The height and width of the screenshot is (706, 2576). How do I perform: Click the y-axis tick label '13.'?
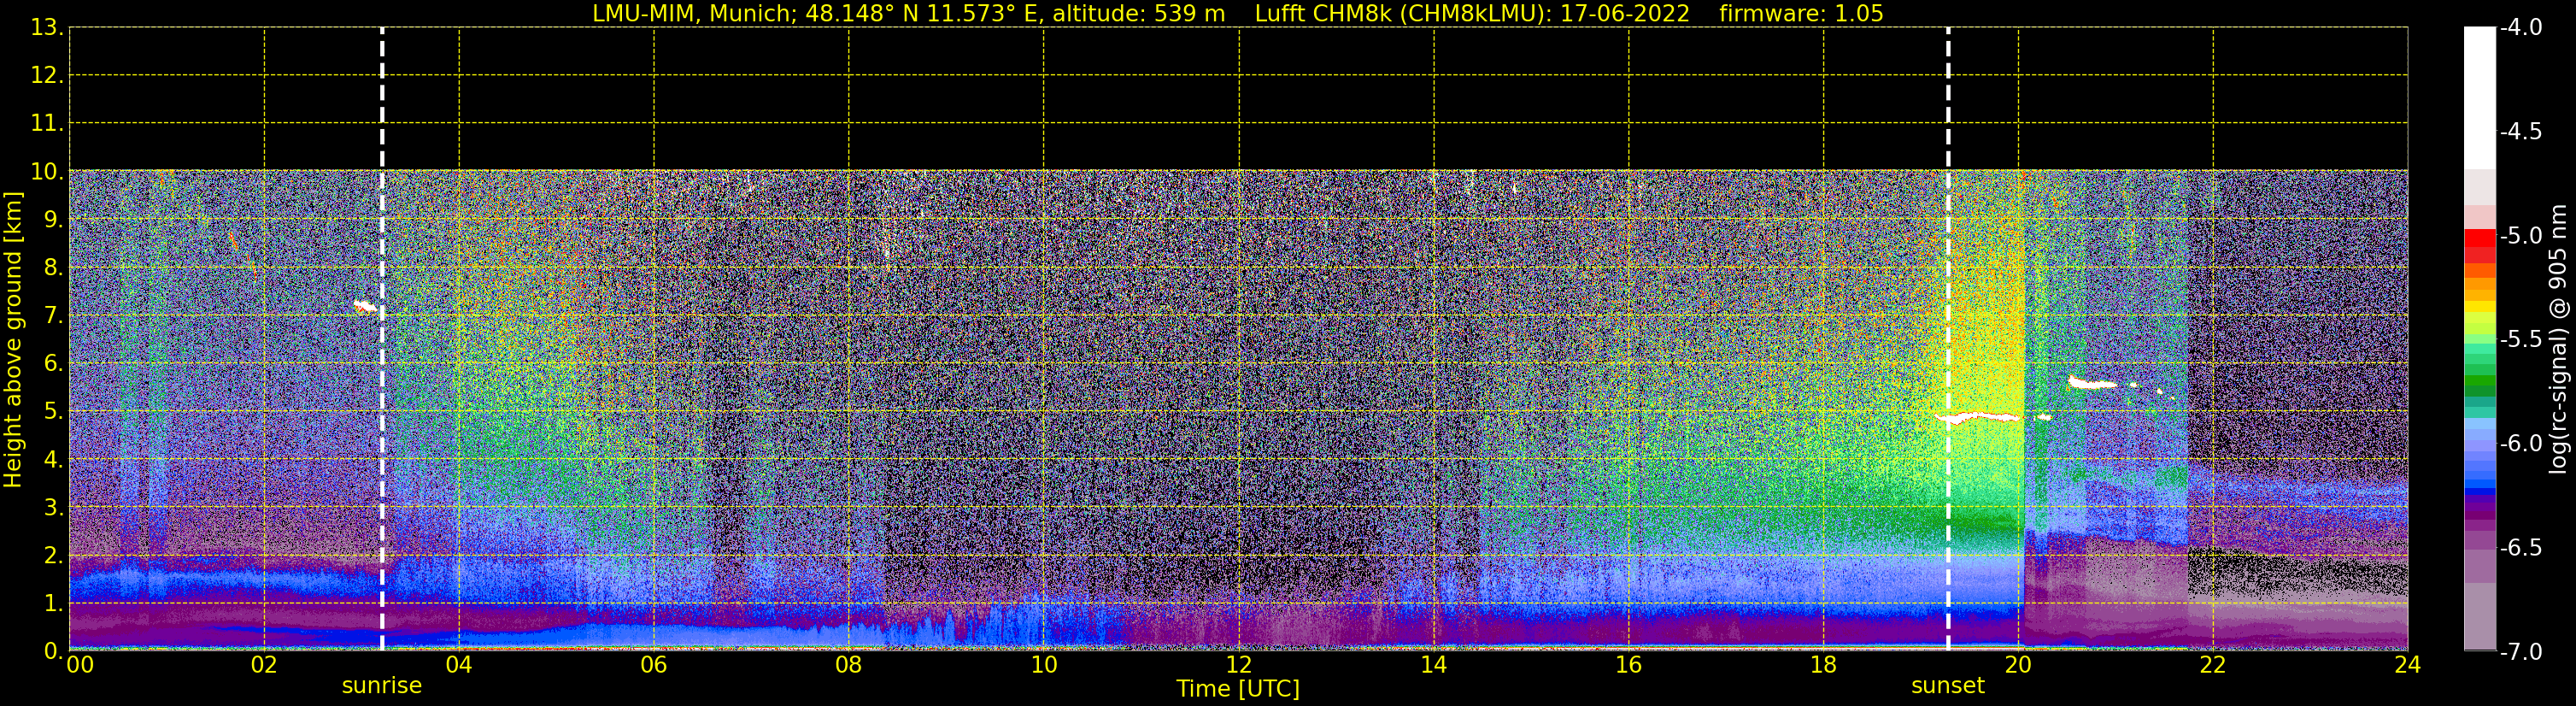47,27
